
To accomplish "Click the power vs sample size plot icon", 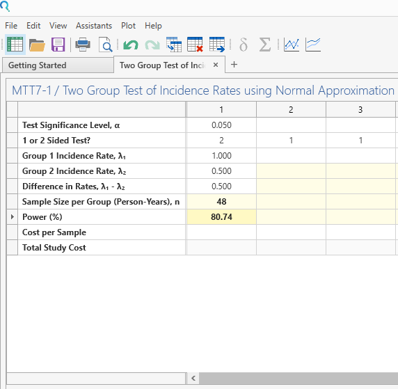I will tap(292, 45).
